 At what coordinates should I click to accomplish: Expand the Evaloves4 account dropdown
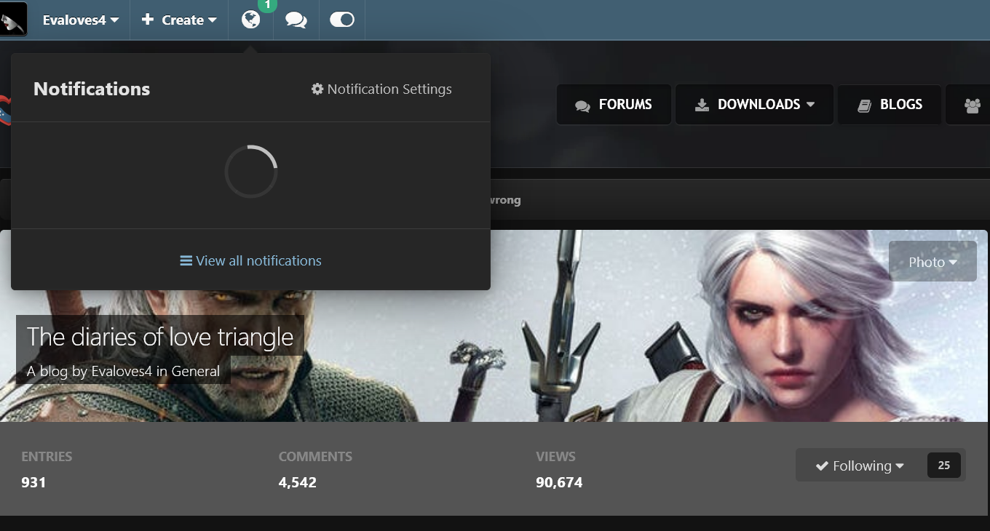pos(80,20)
